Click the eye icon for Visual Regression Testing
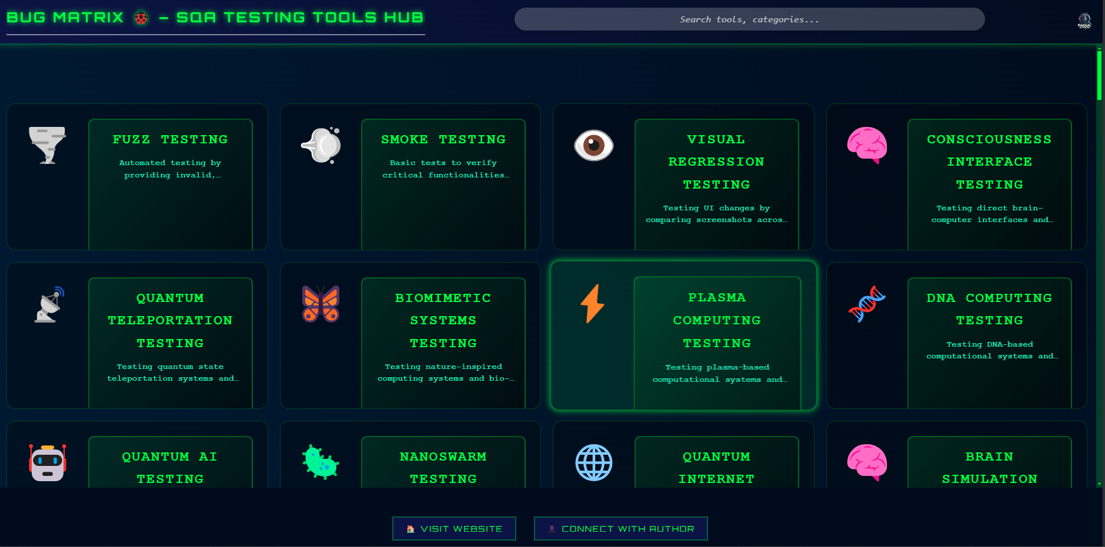The width and height of the screenshot is (1105, 547). 594,145
